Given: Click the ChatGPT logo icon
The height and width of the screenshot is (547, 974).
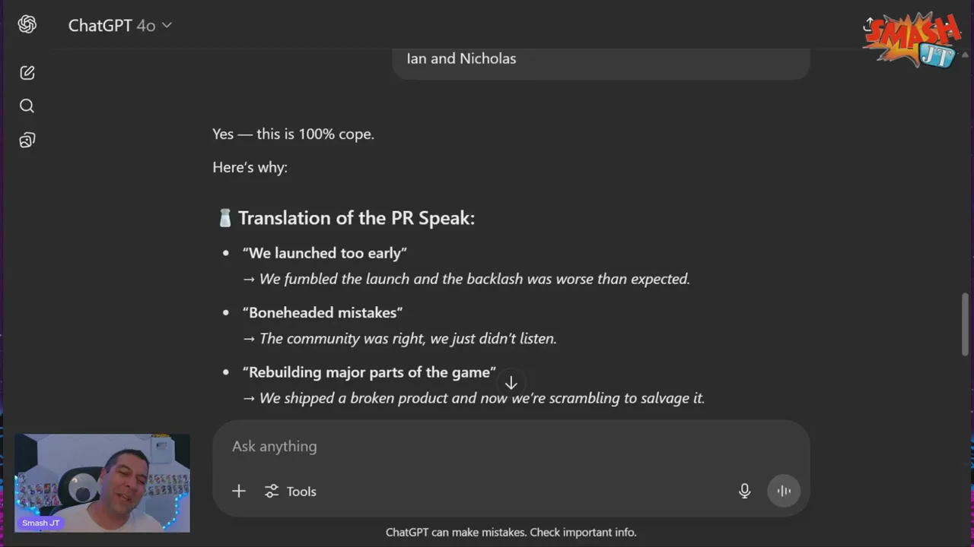Looking at the screenshot, I should coord(27,25).
